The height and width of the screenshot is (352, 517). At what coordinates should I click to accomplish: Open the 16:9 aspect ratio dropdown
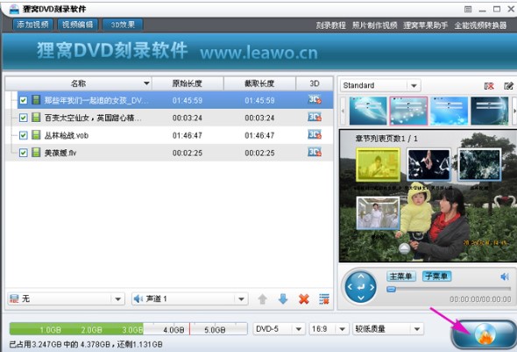click(x=329, y=329)
